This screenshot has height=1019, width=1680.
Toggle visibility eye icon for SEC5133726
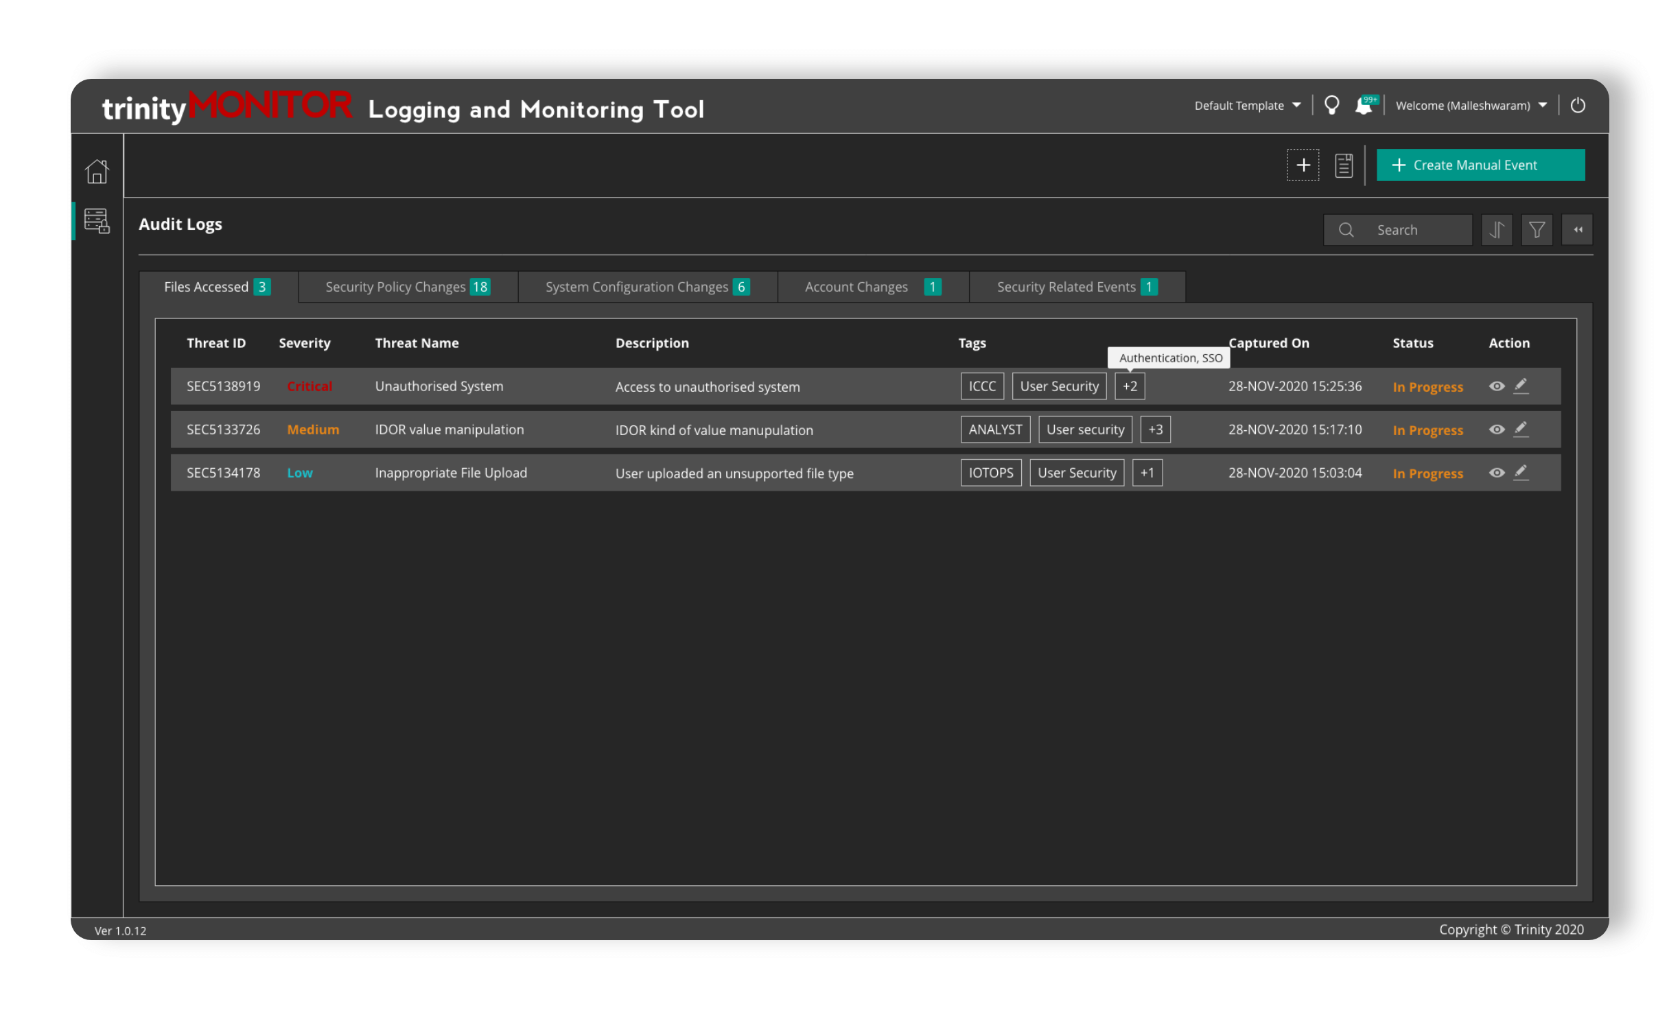pos(1496,430)
